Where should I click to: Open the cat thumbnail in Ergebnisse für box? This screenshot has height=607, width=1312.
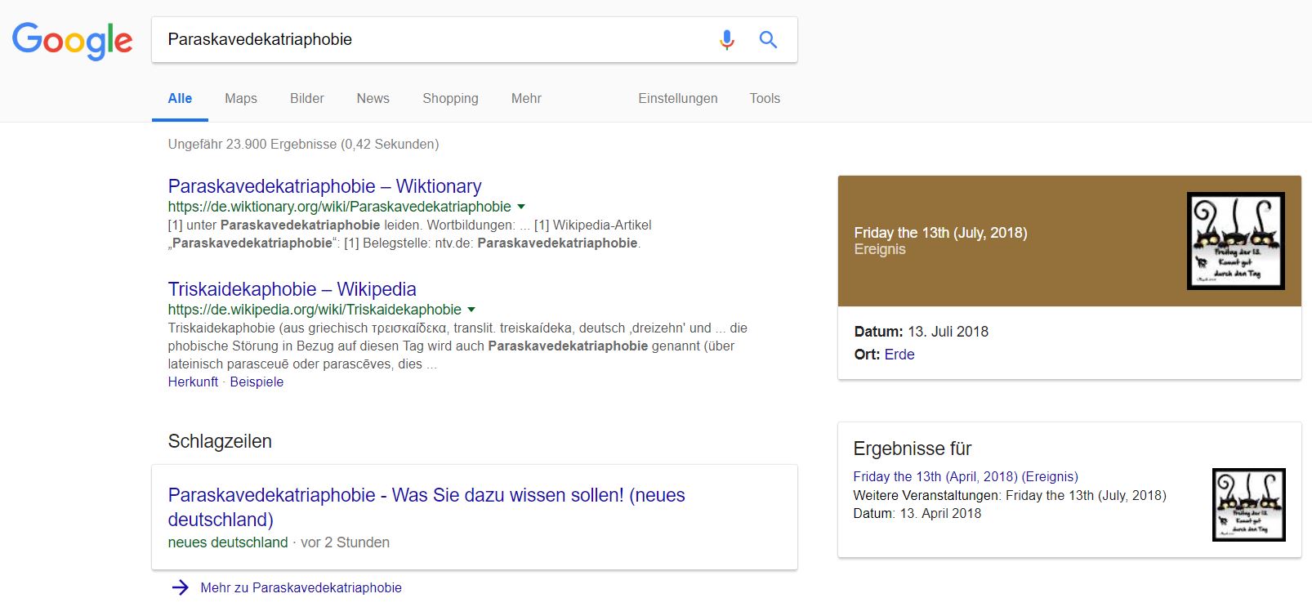(x=1248, y=504)
